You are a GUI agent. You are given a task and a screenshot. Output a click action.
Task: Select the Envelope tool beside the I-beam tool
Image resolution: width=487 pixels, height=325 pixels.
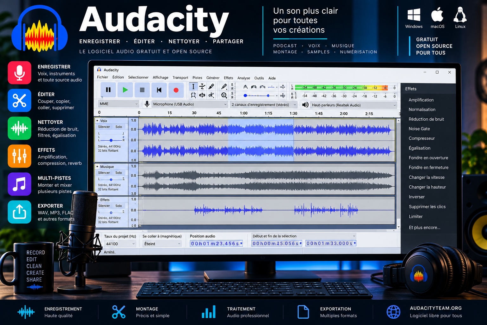pos(202,86)
